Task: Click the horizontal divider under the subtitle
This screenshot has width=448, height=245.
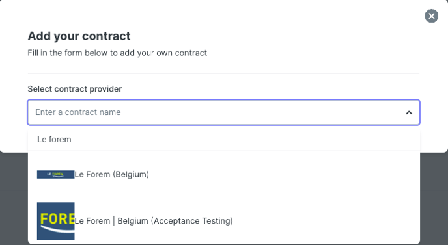Action: [x=224, y=73]
